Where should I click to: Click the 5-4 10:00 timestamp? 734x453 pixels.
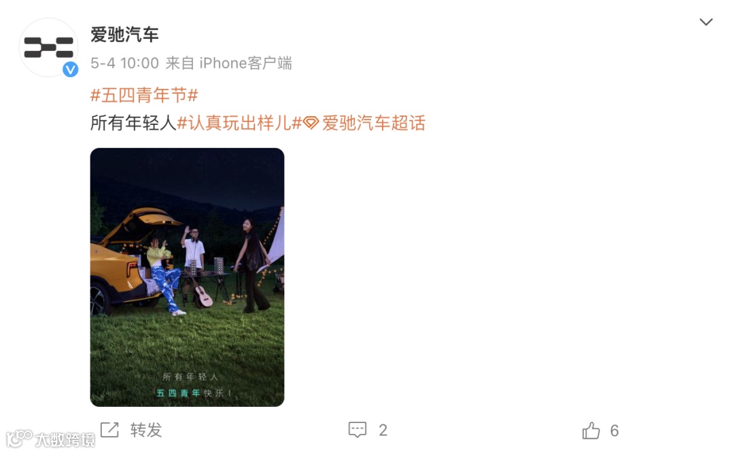click(124, 62)
